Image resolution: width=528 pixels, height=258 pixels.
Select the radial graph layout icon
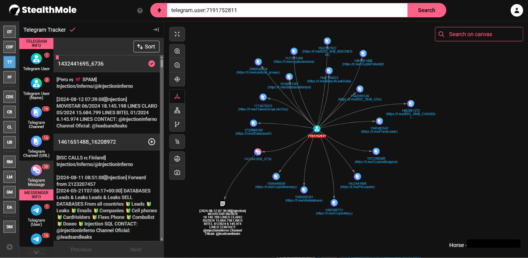point(177,96)
